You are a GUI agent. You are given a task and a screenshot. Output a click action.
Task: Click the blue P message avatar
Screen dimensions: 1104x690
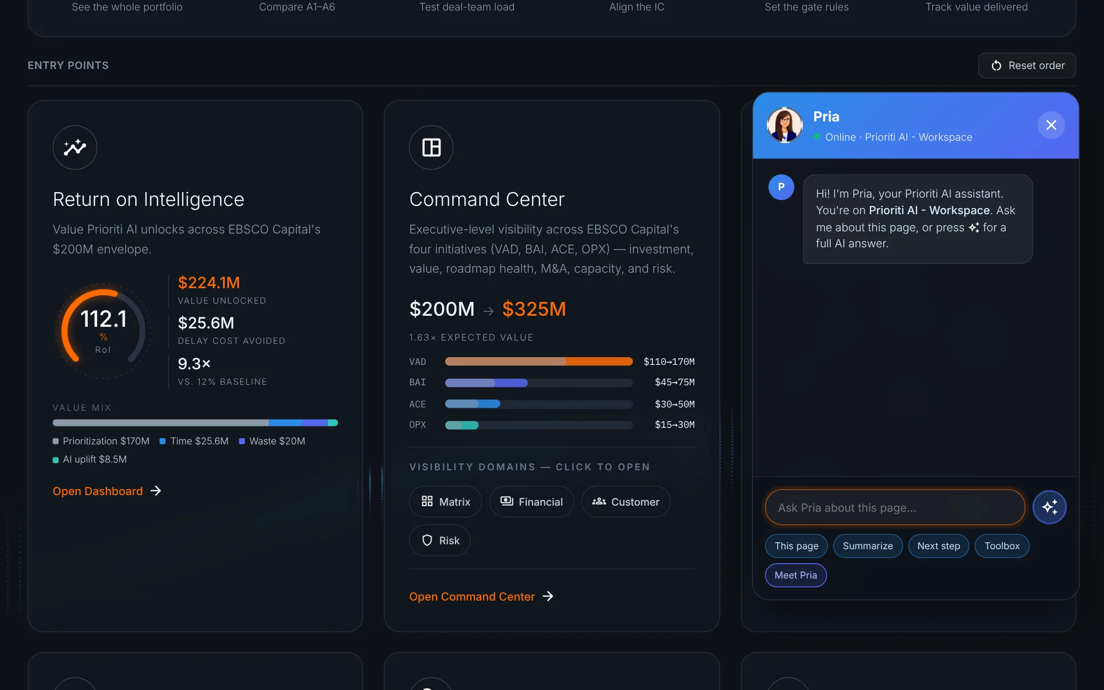pyautogui.click(x=781, y=187)
